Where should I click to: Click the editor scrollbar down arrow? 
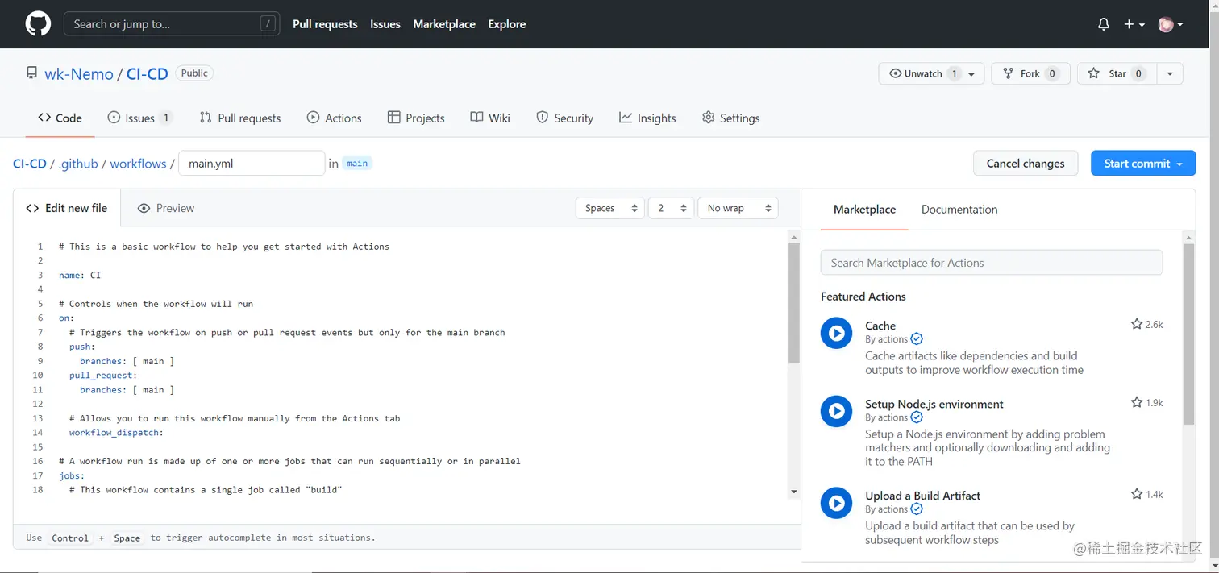click(794, 492)
